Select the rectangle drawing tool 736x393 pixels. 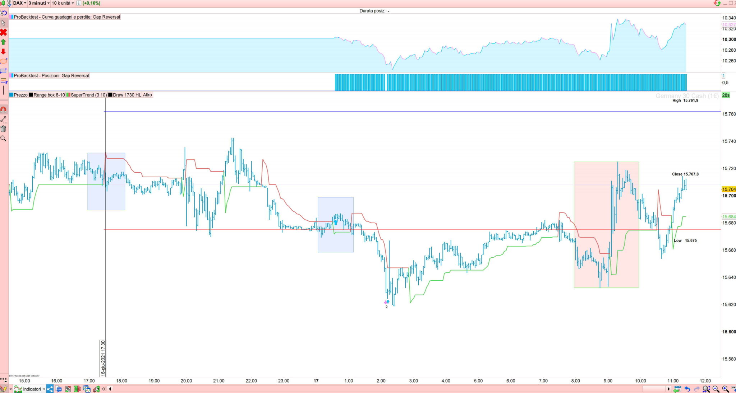(x=4, y=71)
